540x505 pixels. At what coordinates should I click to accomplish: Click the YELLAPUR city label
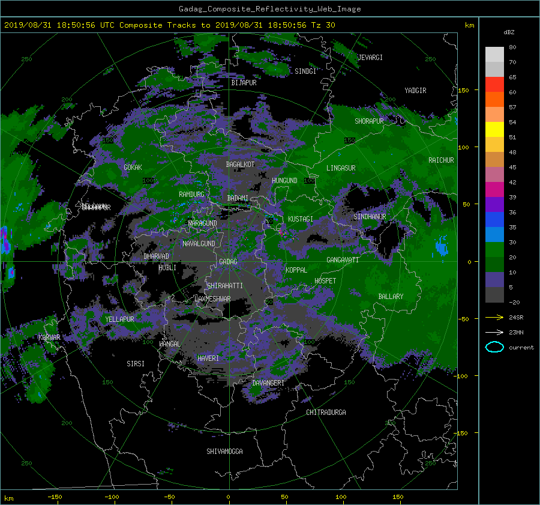[x=119, y=319]
